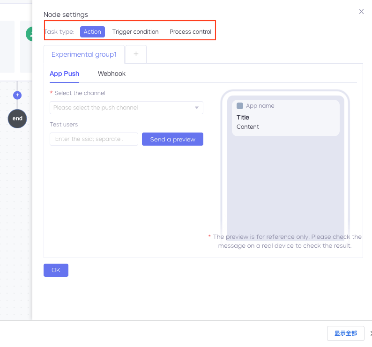Open the push channel dropdown
This screenshot has height=347, width=372.
pos(126,108)
